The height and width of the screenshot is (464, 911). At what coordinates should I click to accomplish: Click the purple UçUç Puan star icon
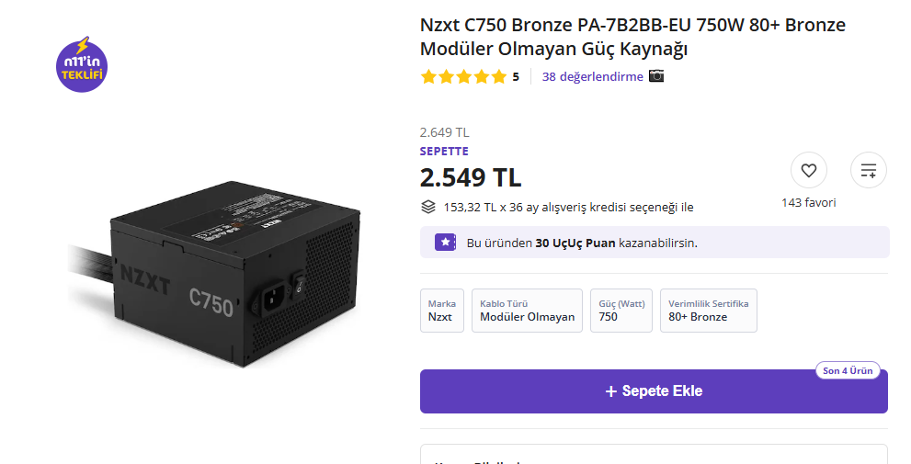446,243
